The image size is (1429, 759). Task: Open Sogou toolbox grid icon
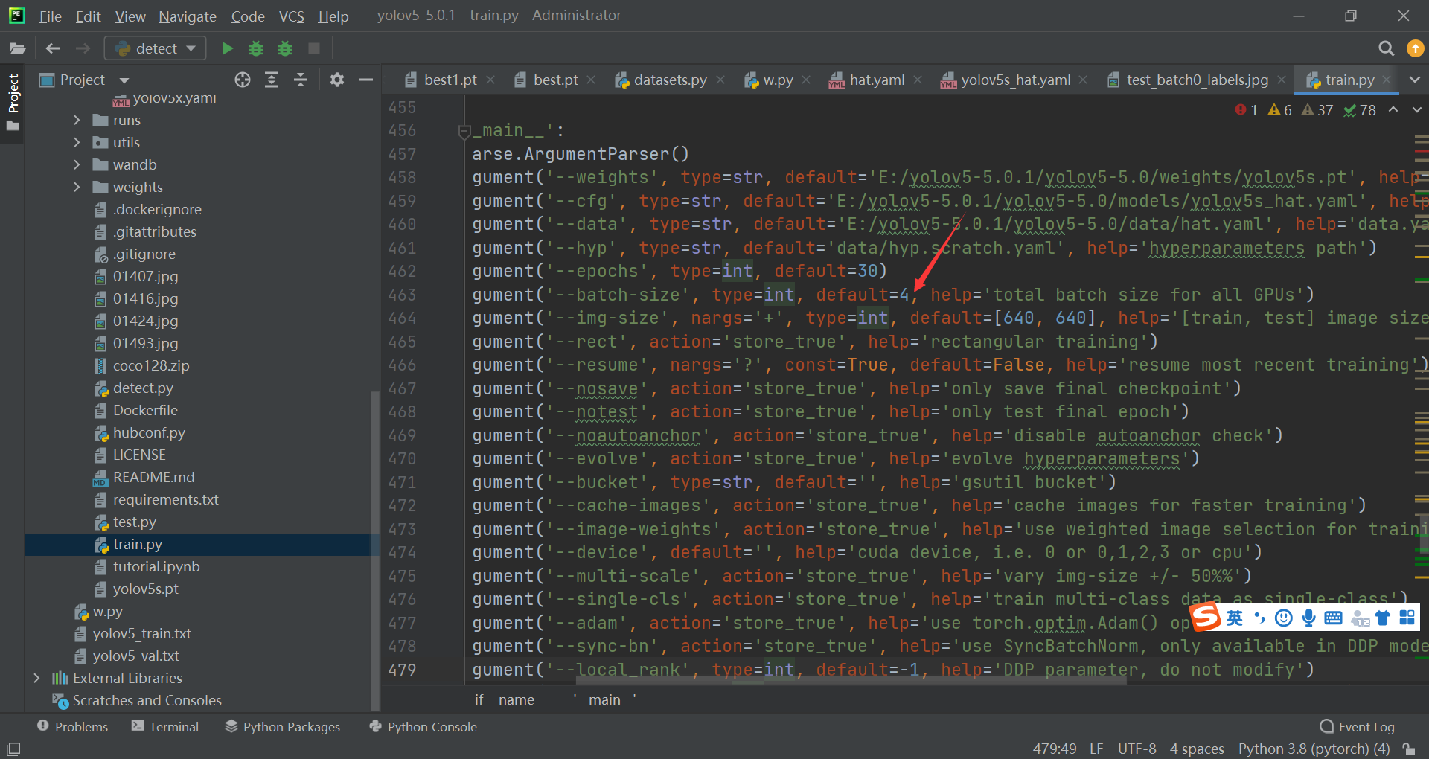point(1407,618)
